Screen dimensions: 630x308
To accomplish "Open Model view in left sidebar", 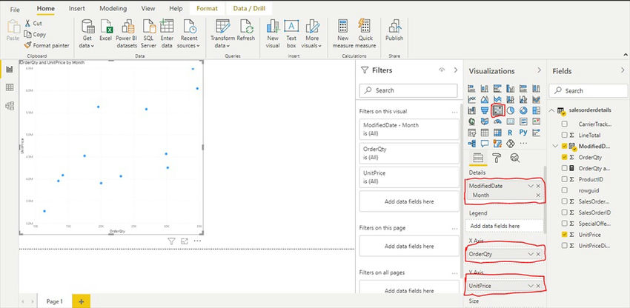I will [10, 106].
